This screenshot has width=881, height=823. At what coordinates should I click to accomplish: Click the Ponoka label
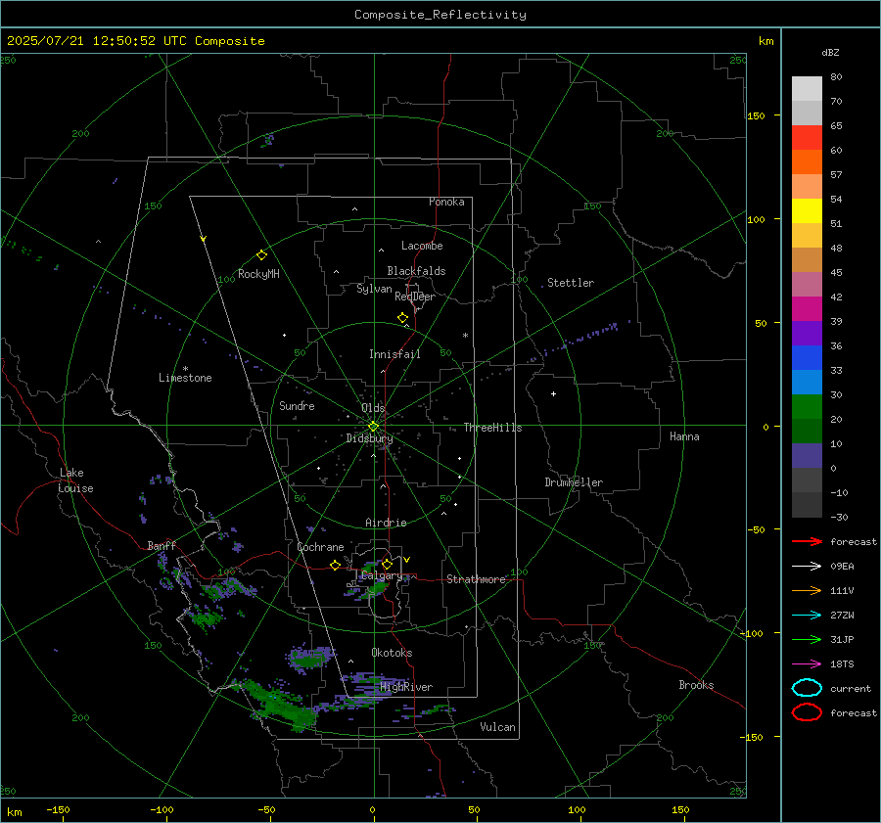[446, 202]
